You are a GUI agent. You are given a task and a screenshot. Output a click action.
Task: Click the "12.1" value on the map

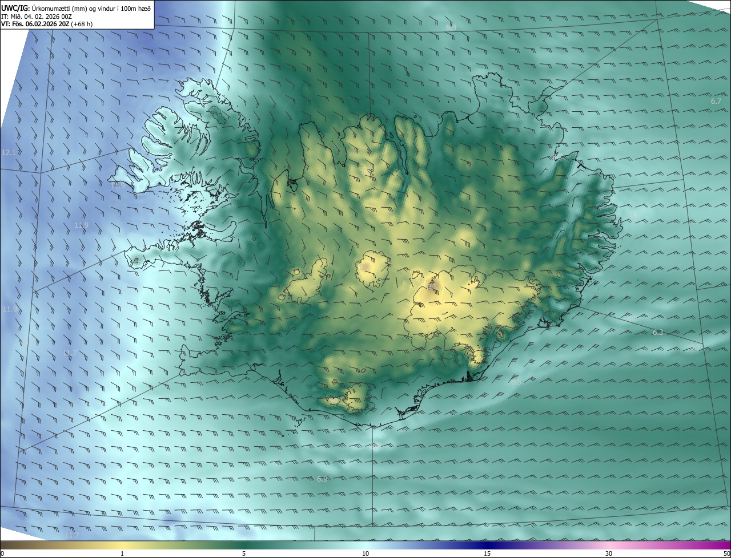click(9, 153)
